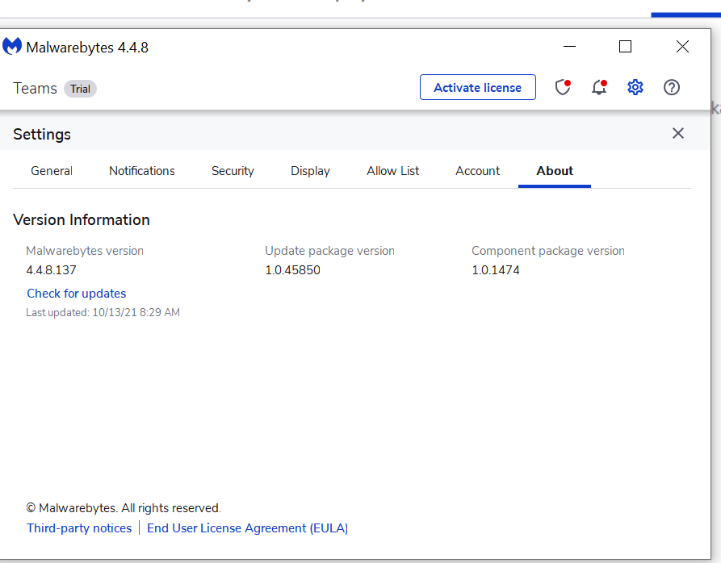This screenshot has height=563, width=721.
Task: Click the Teams product label
Action: tap(35, 88)
